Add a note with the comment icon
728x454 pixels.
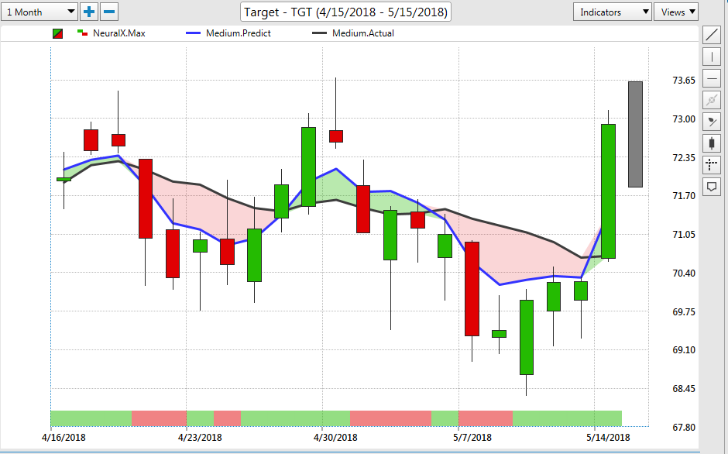(711, 187)
